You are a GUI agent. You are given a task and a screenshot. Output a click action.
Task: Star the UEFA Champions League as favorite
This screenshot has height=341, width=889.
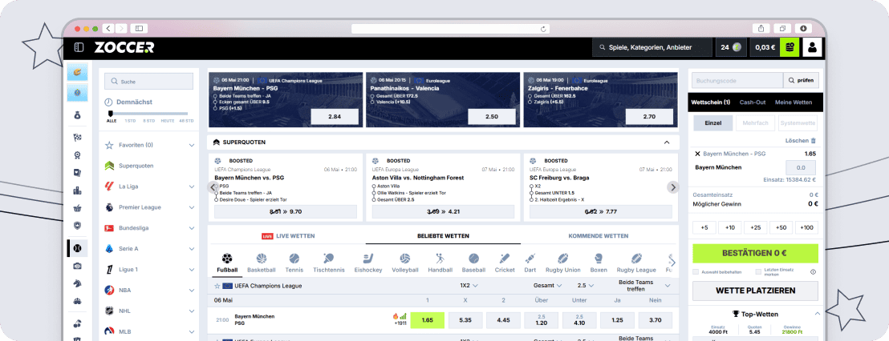[217, 286]
